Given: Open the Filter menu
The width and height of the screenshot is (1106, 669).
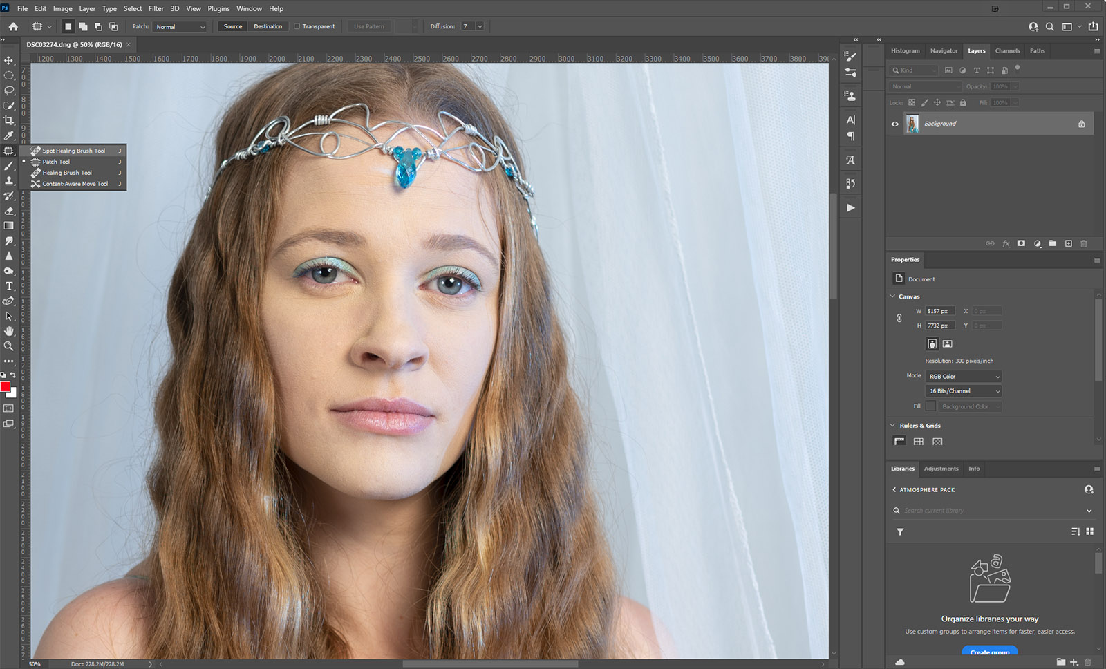Looking at the screenshot, I should click(156, 8).
